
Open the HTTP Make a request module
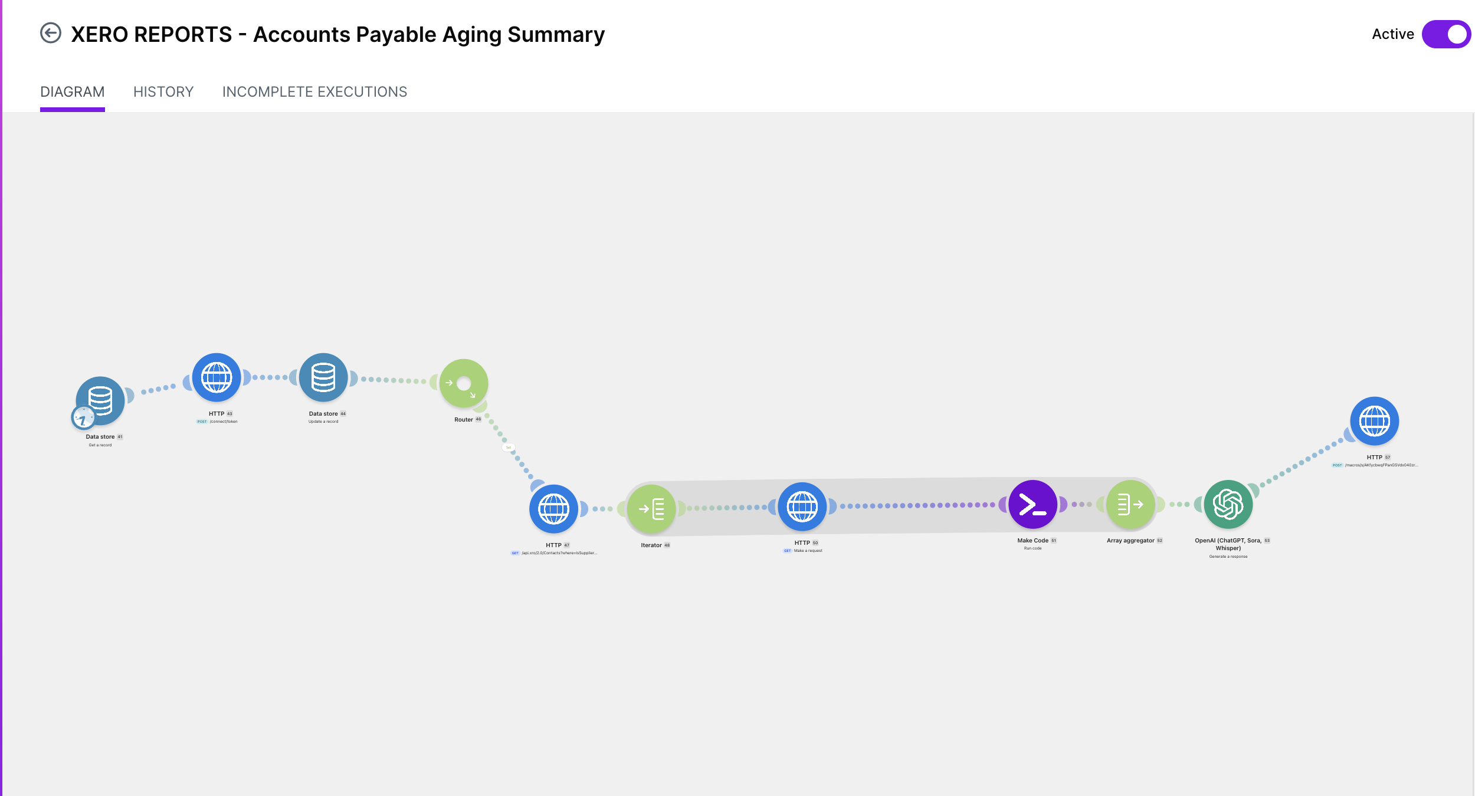click(x=802, y=506)
